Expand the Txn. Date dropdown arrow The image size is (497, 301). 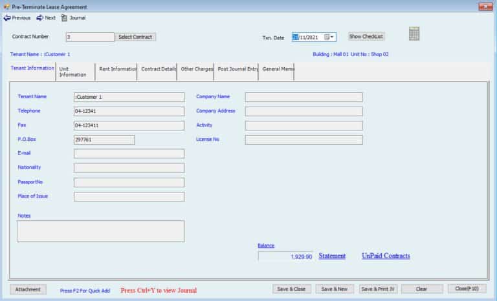333,37
